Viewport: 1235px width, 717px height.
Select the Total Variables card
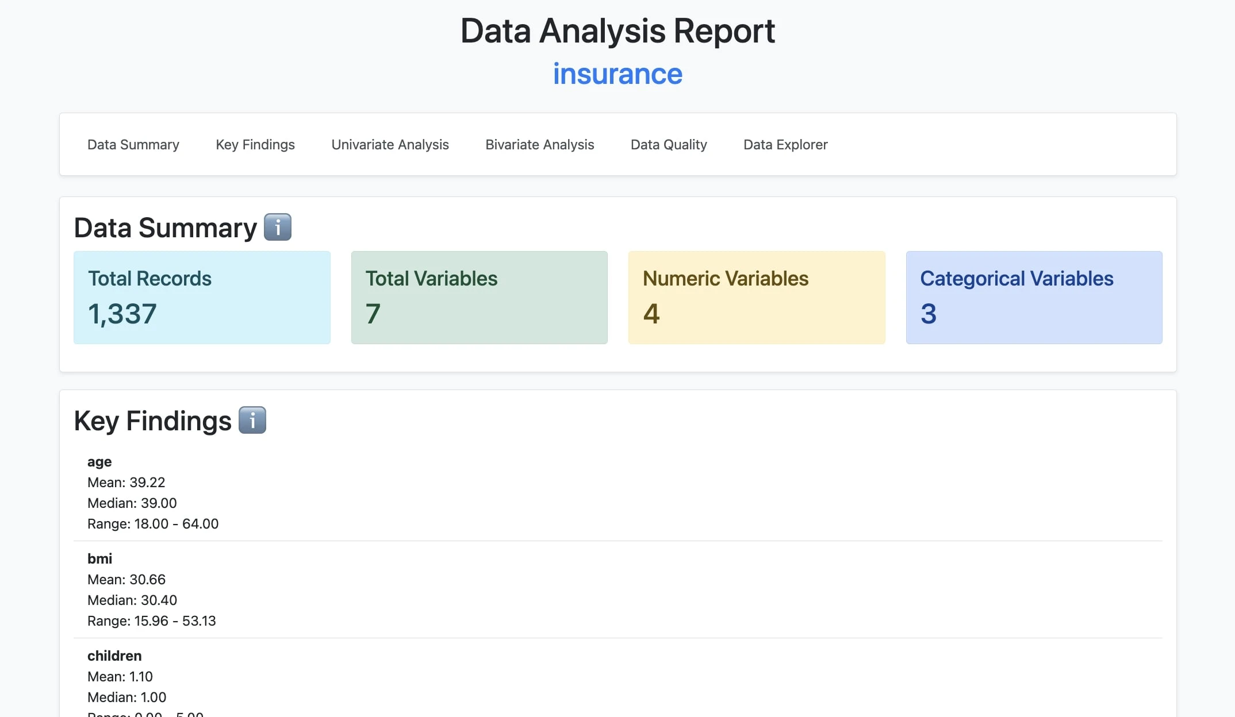coord(479,297)
